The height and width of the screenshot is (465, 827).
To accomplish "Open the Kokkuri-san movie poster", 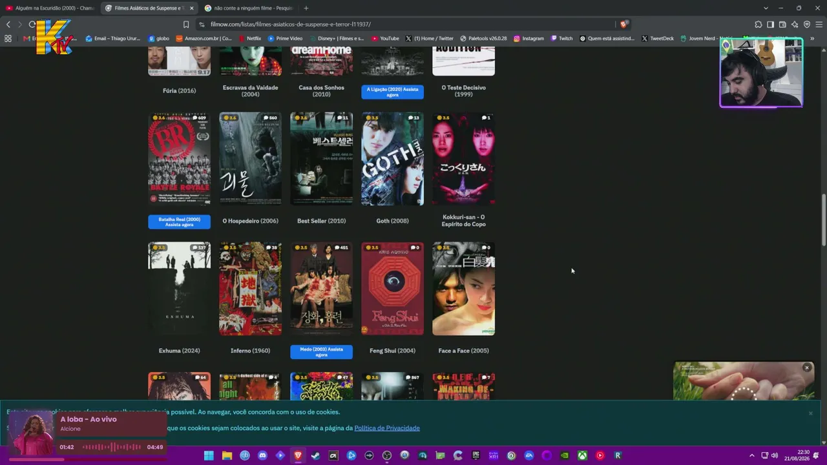I will 463,159.
